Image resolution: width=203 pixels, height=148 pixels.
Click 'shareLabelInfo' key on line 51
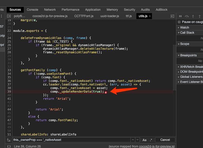34,134
